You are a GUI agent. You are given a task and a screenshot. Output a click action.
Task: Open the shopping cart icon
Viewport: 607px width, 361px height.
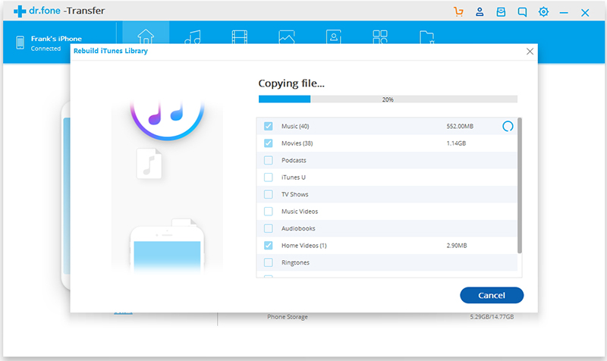click(458, 12)
